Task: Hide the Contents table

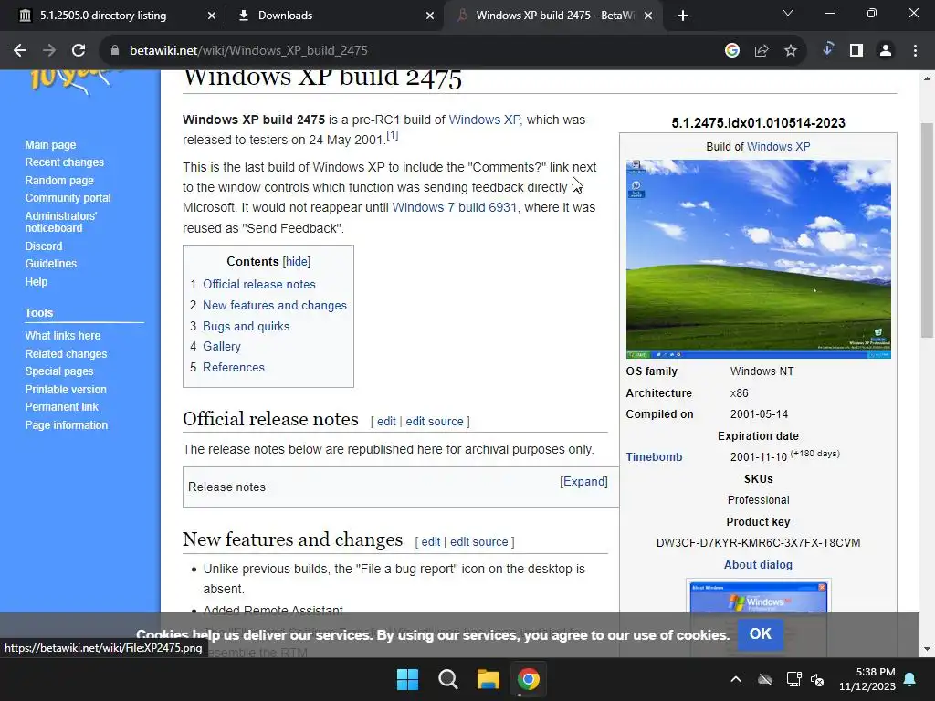Action: pyautogui.click(x=297, y=262)
